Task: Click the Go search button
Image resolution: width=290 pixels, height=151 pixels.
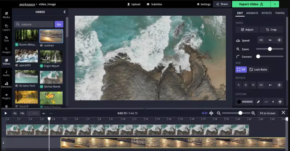Action: point(59,24)
